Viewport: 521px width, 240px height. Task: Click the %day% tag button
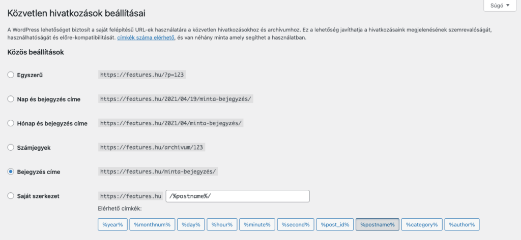(x=192, y=224)
